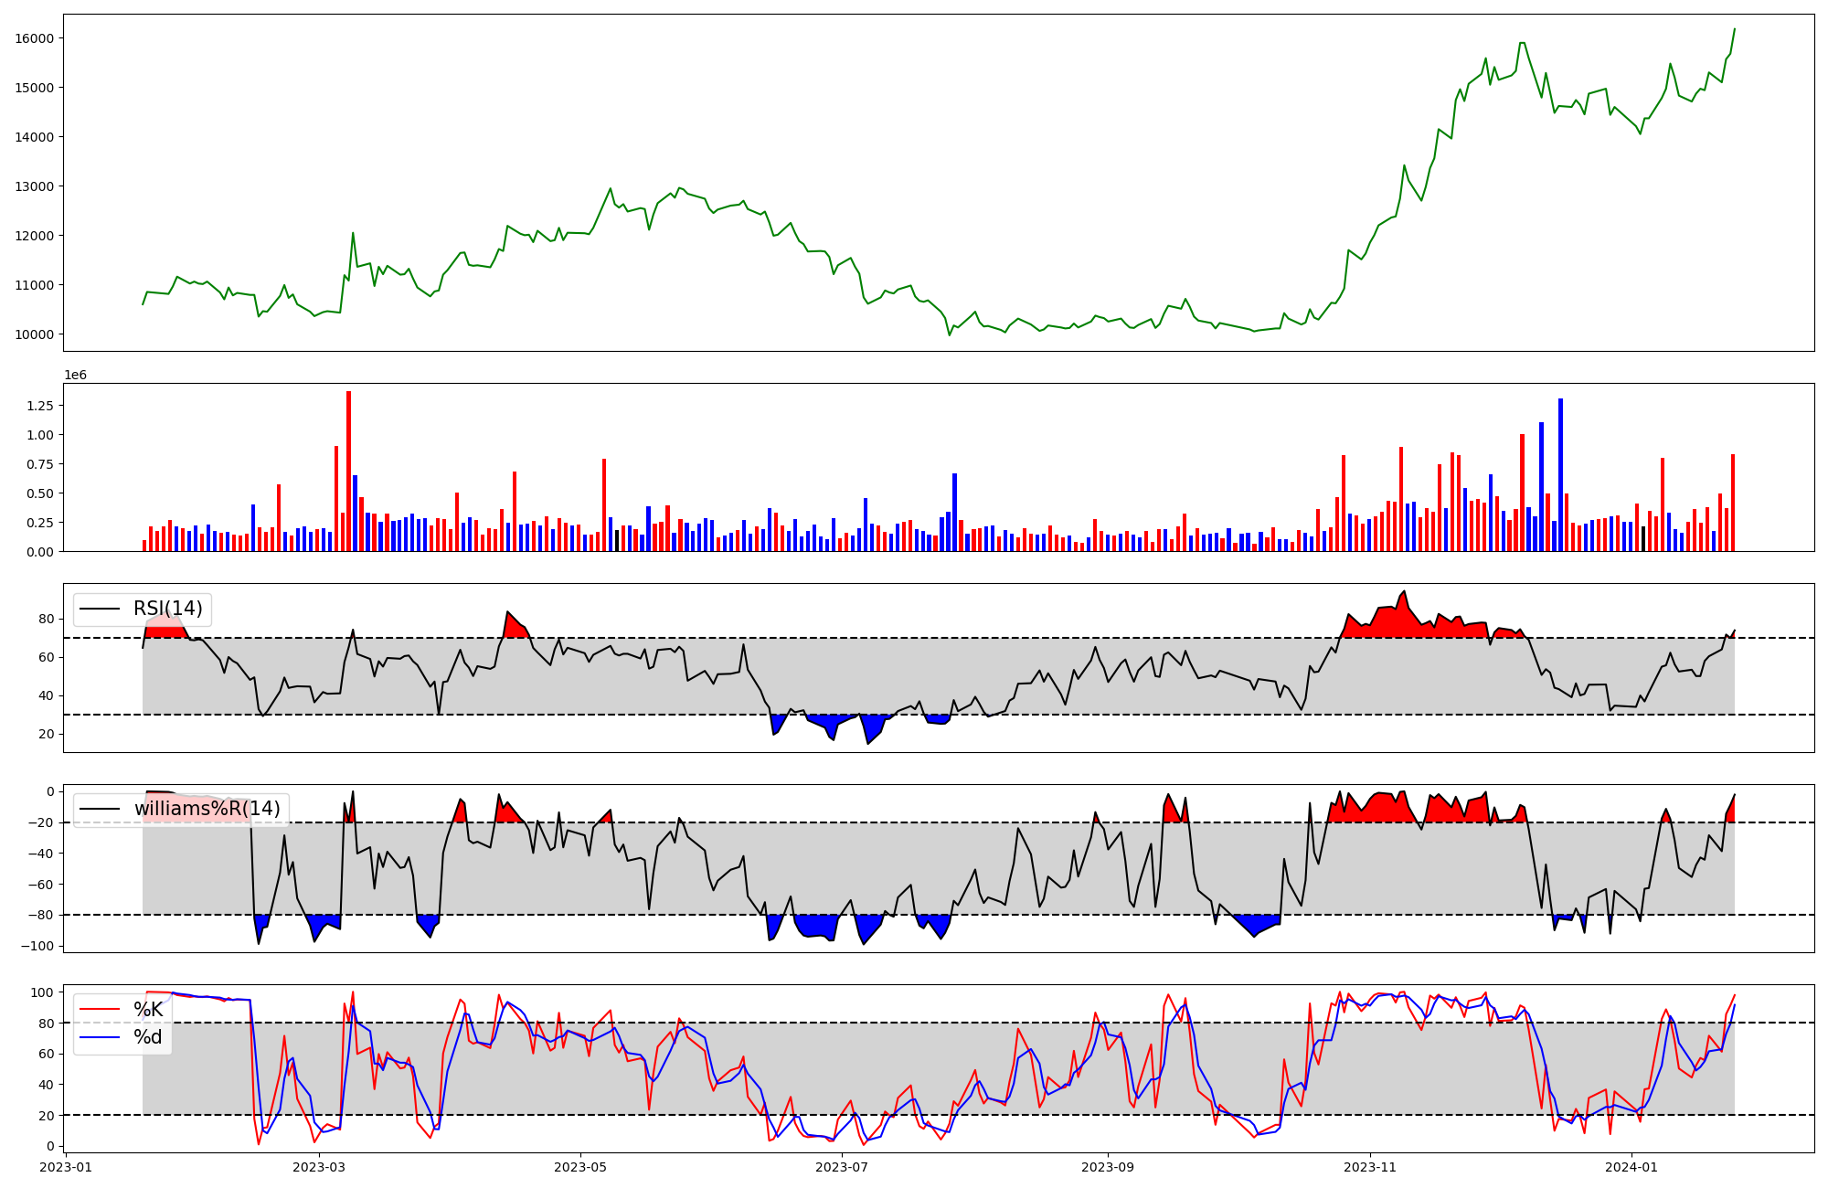The width and height of the screenshot is (1828, 1188).
Task: Click the RSI(14) legend label
Action: 168,609
